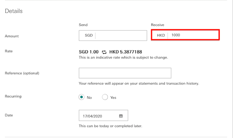The width and height of the screenshot is (233, 138).
Task: Click the currency swap arrows icon
Action: pyautogui.click(x=104, y=52)
